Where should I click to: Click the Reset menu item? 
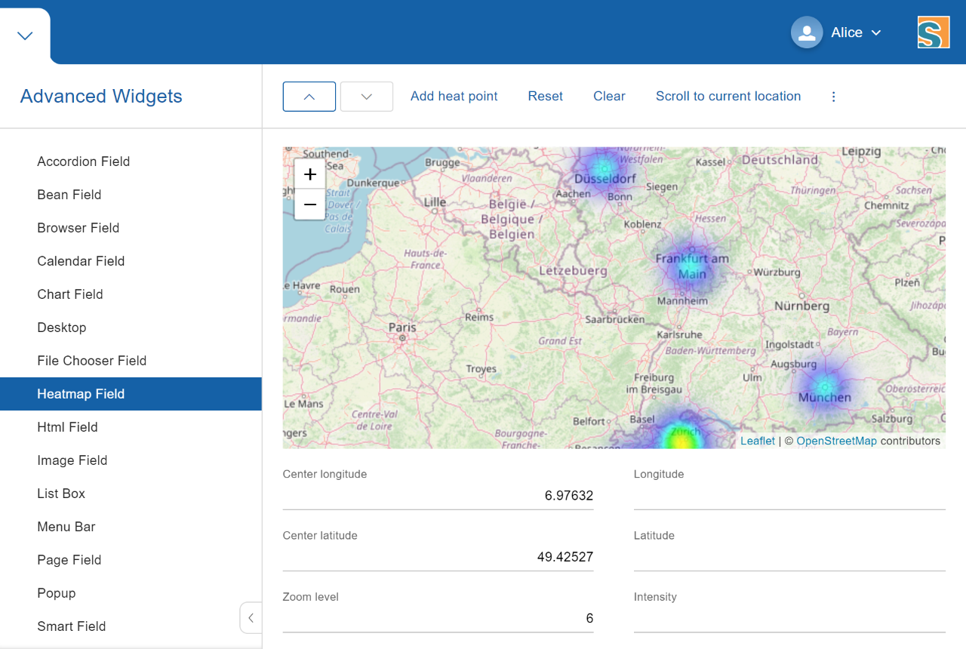click(x=545, y=97)
